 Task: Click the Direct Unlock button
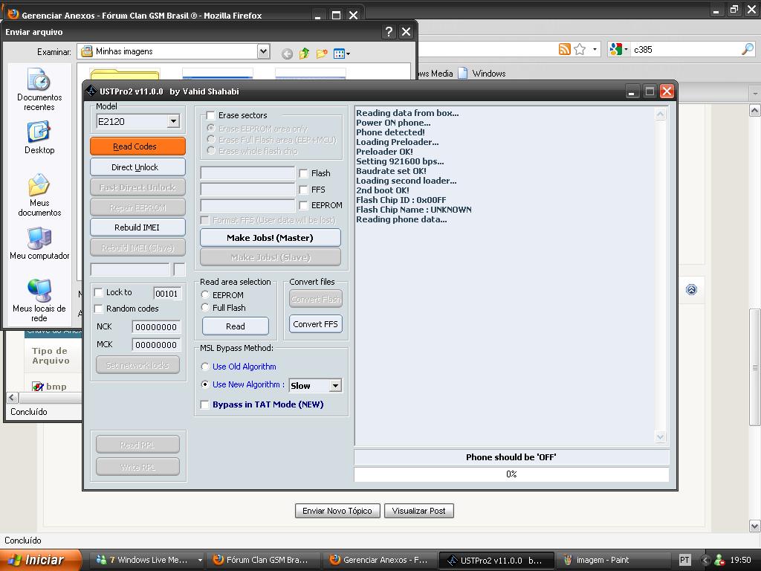click(137, 167)
